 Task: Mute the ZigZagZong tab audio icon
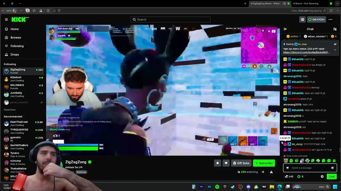point(284,3)
